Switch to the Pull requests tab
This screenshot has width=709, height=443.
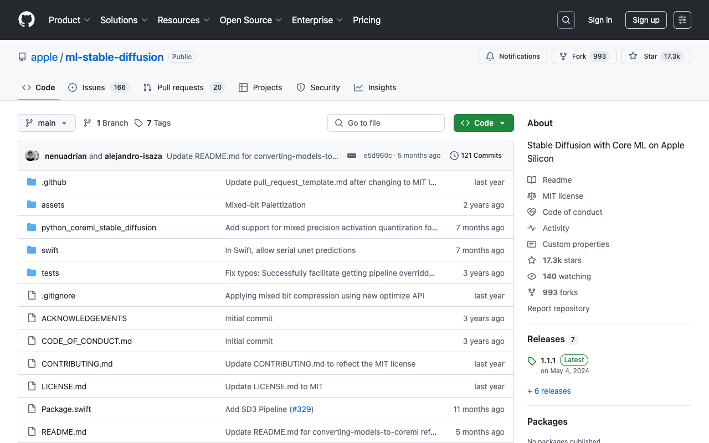pos(183,87)
